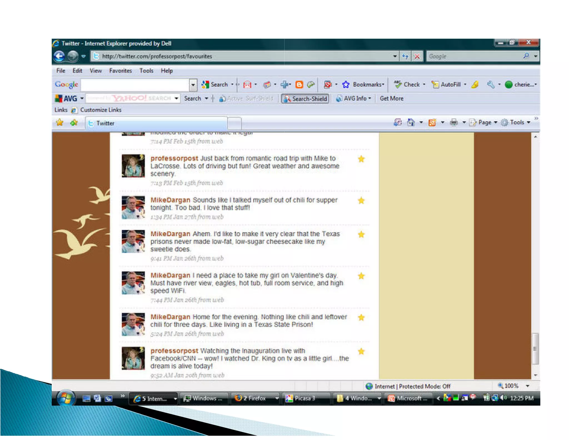Viewport: 569px width, 440px height.
Task: Open a new blank tab button
Action: tap(234, 123)
